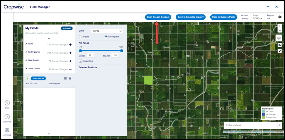The width and height of the screenshot is (285, 140).
Task: Zoom out on the map
Action: pos(280,30)
